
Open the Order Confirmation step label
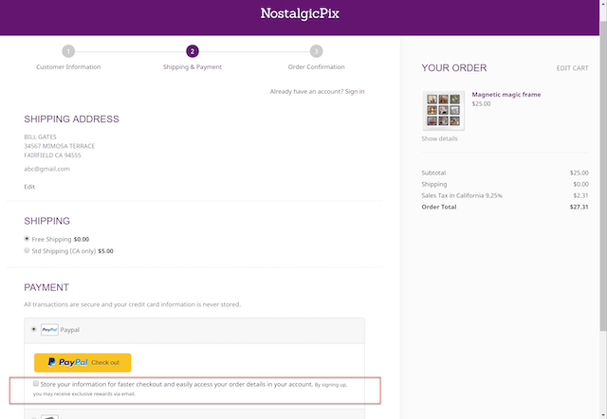click(316, 67)
